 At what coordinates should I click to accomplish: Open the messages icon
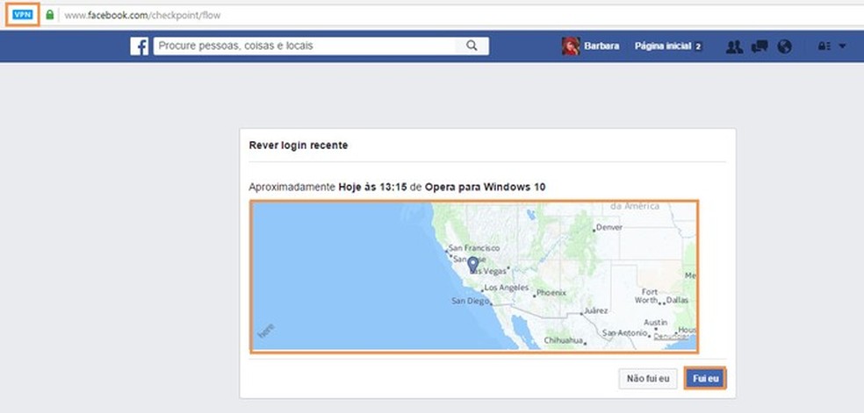[760, 46]
